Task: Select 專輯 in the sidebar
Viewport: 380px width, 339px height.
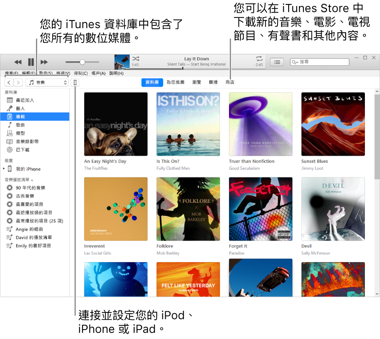Action: tap(35, 117)
